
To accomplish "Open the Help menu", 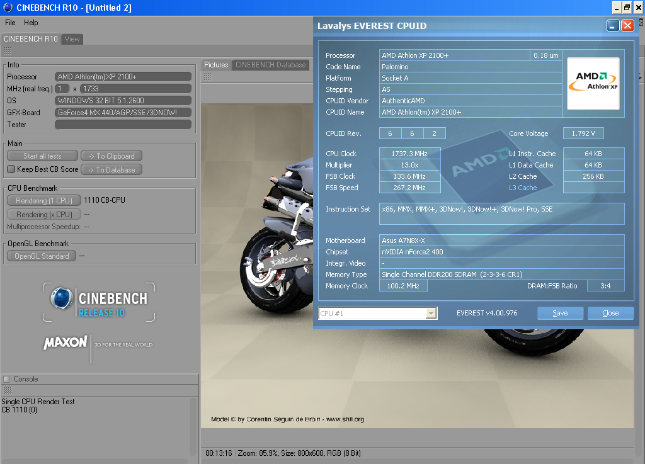I will click(31, 23).
